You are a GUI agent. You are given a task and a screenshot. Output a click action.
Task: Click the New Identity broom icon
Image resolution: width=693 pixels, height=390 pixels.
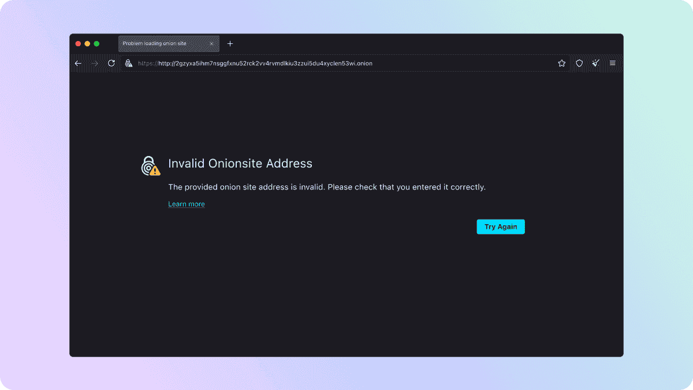coord(595,64)
